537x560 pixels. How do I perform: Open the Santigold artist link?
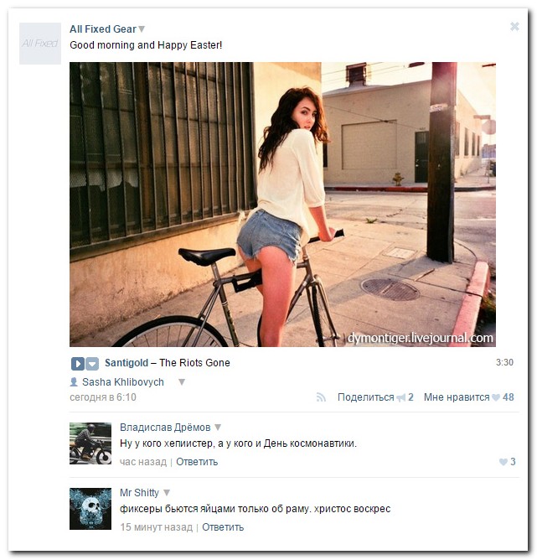tap(127, 363)
